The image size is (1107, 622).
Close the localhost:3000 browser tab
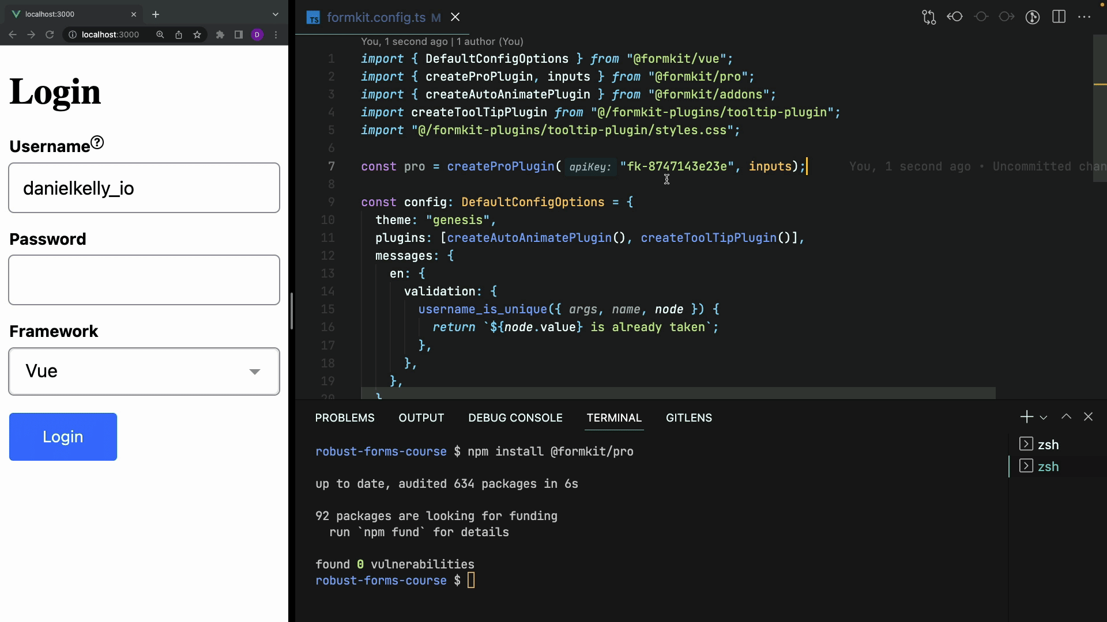[x=134, y=14]
